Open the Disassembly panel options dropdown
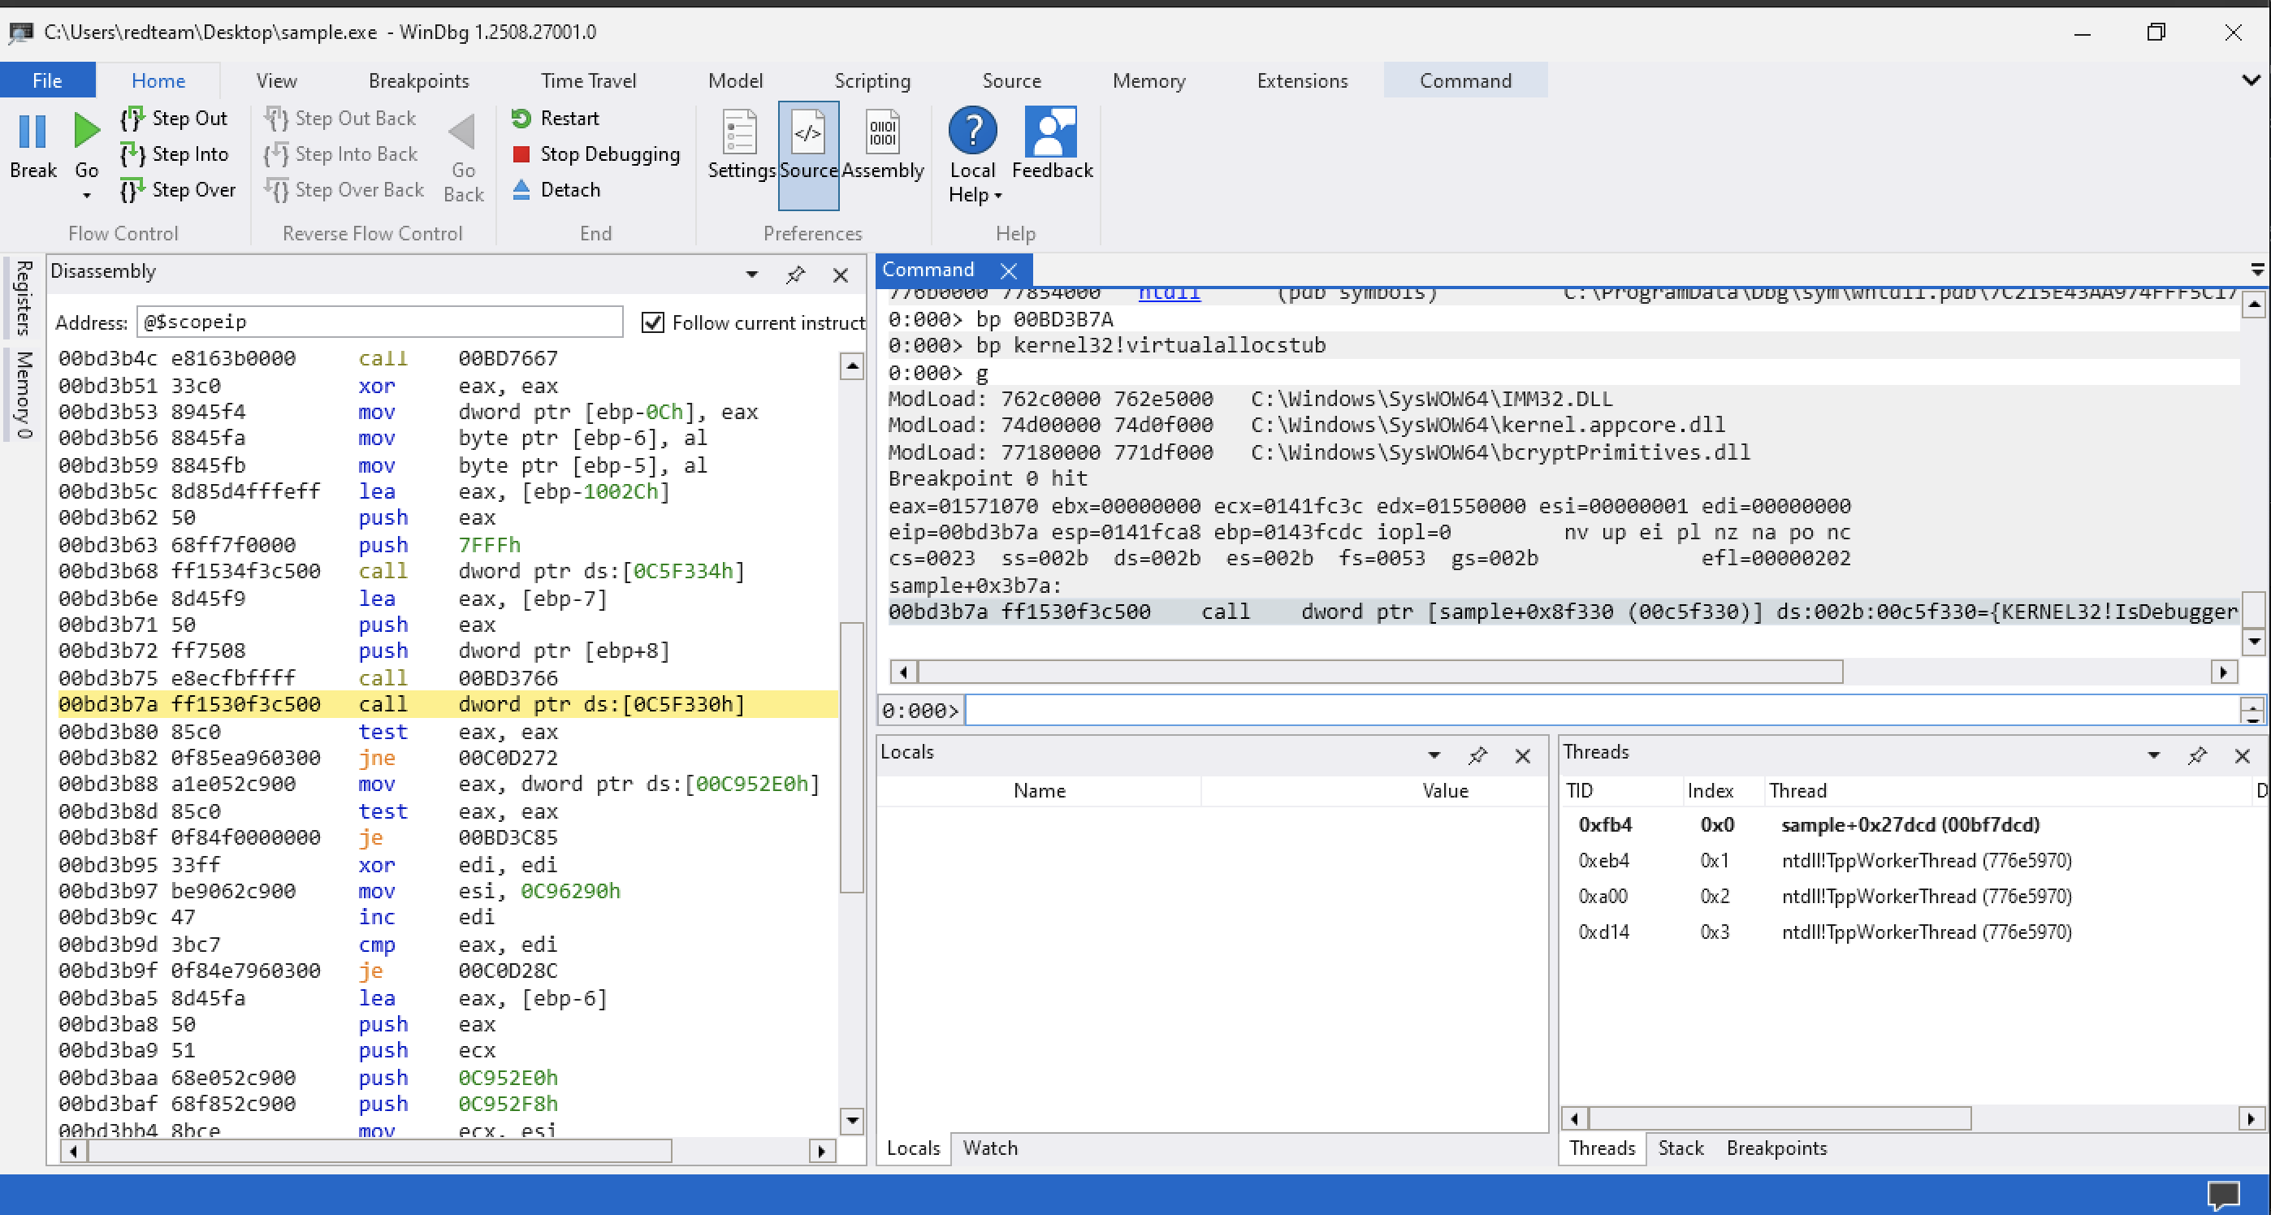 coord(752,275)
